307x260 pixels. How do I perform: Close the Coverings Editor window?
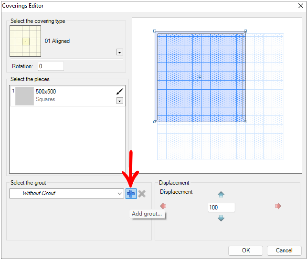pos(301,6)
